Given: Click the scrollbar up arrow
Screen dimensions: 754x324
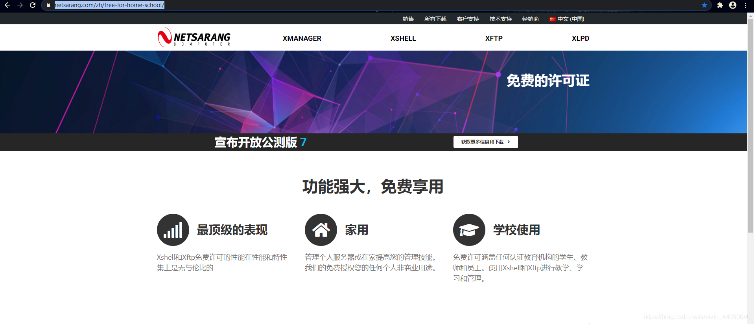Looking at the screenshot, I should (x=750, y=16).
